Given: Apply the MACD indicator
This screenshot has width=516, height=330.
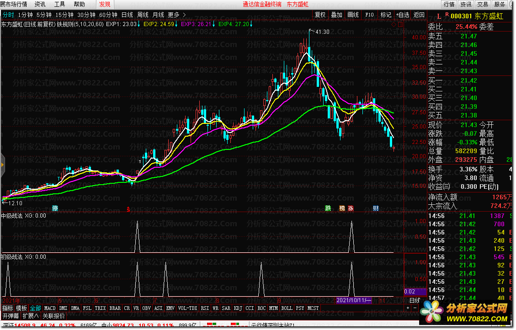Looking at the screenshot, I should click(x=50, y=308).
